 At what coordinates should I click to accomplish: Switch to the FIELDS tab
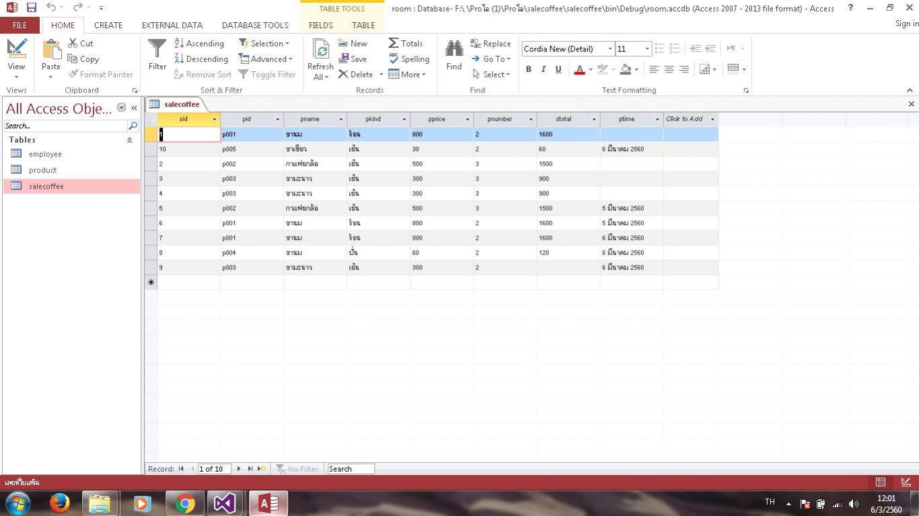click(321, 25)
